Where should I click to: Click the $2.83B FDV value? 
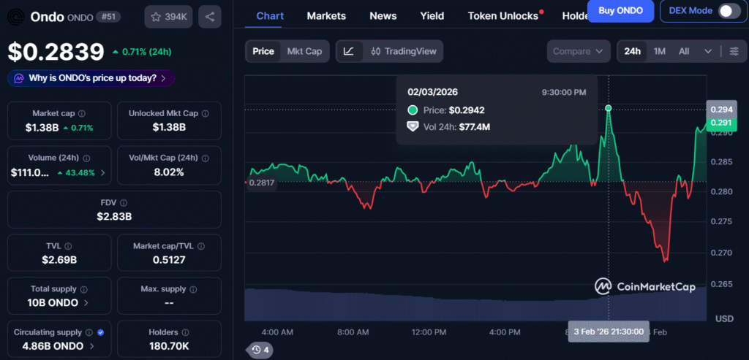[114, 216]
